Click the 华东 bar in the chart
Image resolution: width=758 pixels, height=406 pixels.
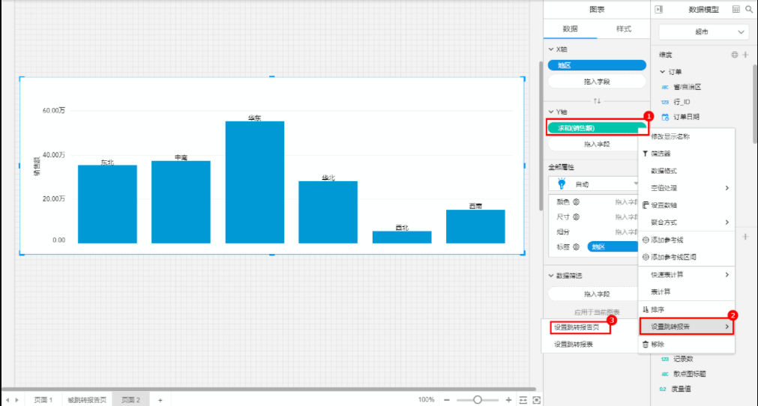[255, 182]
